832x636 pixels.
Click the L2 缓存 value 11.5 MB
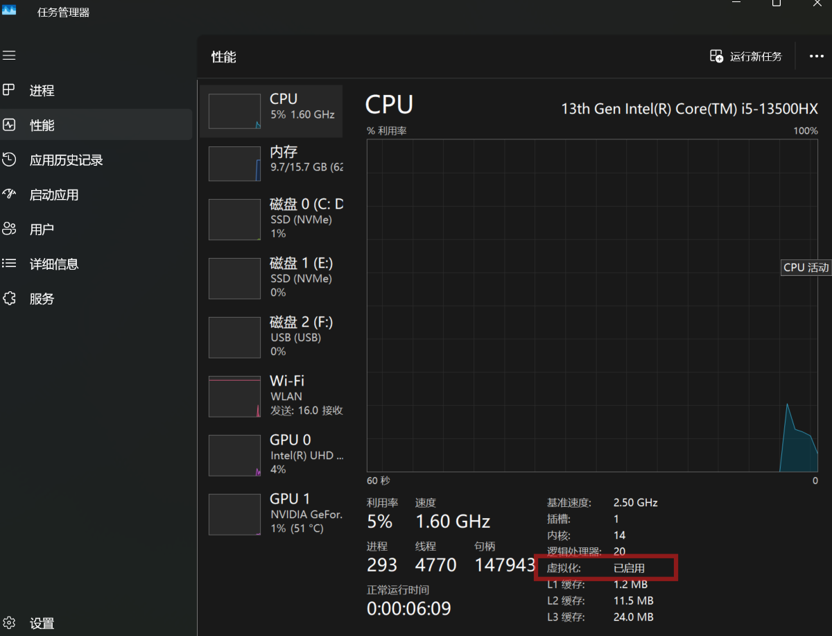pyautogui.click(x=634, y=601)
